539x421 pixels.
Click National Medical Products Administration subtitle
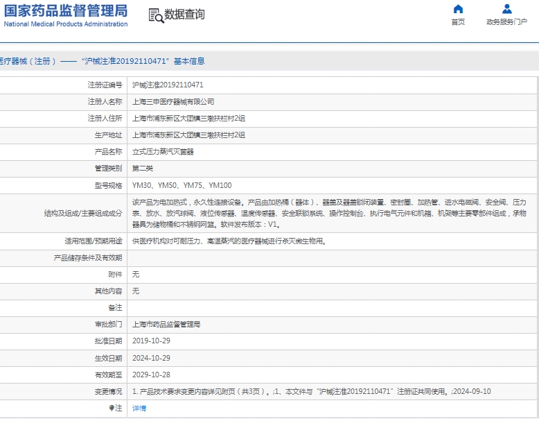point(66,24)
